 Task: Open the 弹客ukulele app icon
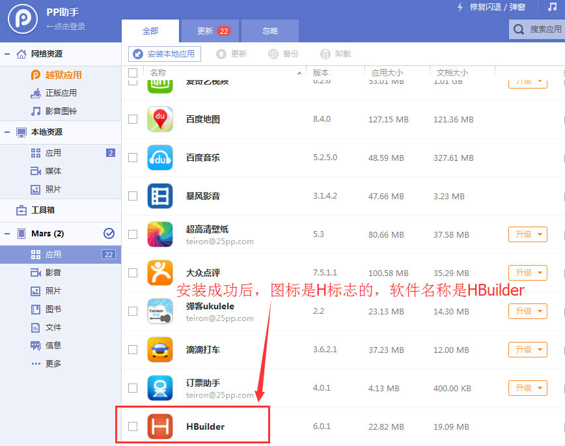coord(160,311)
